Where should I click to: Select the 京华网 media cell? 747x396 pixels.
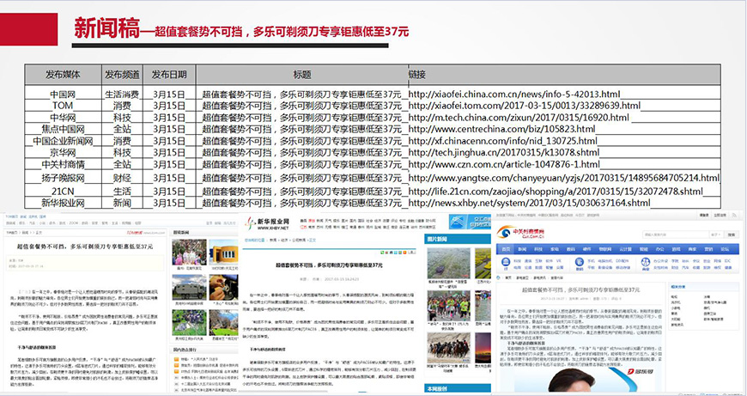point(63,153)
